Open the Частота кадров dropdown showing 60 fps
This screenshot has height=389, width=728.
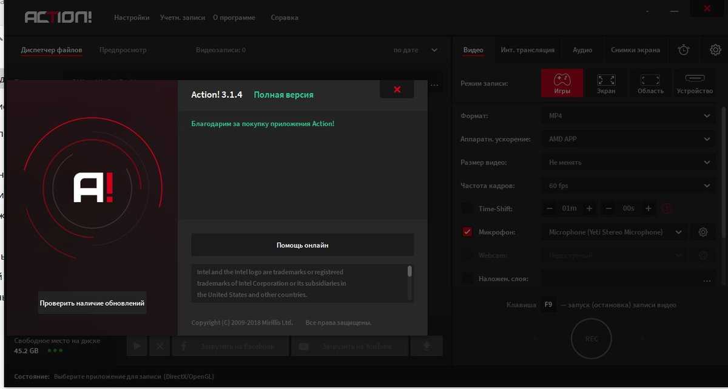point(629,186)
